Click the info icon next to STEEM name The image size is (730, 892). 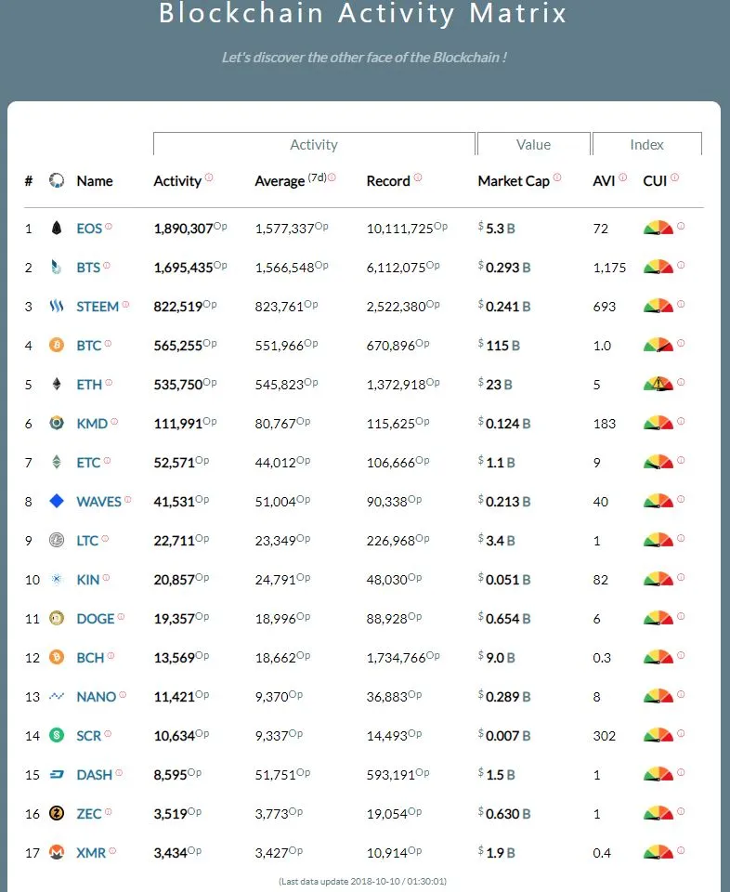coord(125,305)
